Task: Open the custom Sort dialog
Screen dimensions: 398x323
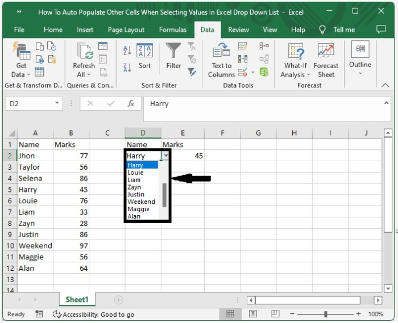Action: (144, 56)
